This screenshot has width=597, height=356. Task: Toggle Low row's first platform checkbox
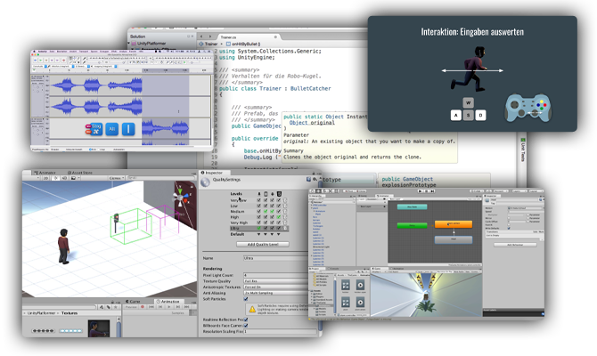coord(259,206)
